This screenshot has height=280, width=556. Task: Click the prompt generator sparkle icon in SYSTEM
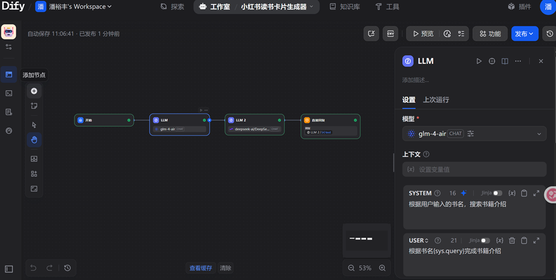[464, 193]
